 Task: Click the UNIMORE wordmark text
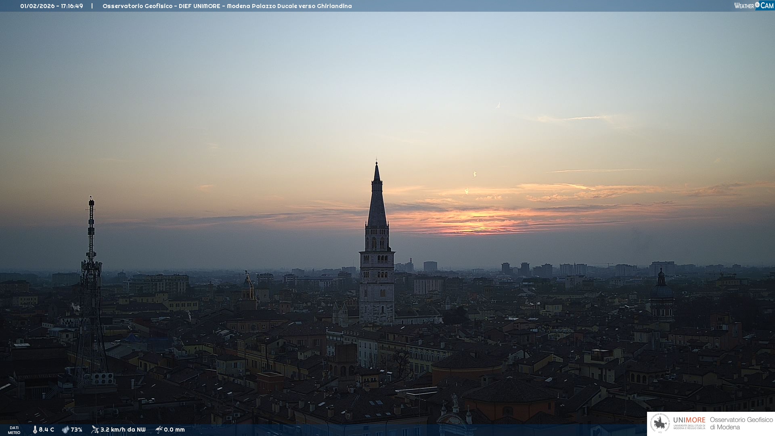tap(689, 420)
